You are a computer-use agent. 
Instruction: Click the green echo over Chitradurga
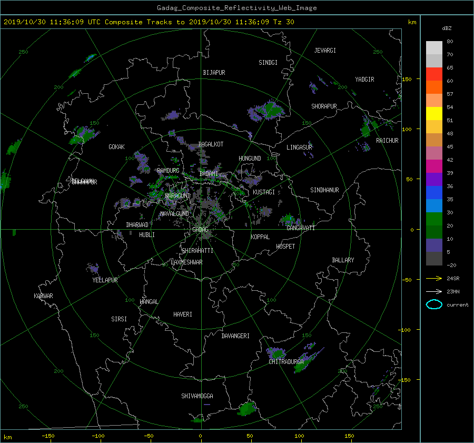click(276, 353)
